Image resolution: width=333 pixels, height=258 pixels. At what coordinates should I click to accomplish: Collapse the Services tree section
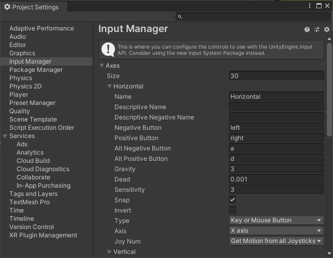[x=5, y=136]
